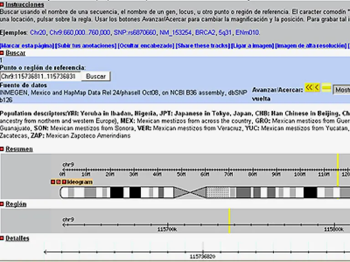350x262 pixels.
Task: Collapse the Región panel
Action: tap(2, 204)
